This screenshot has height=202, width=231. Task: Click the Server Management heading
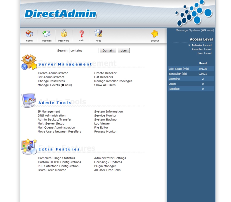pyautogui.click(x=65, y=64)
